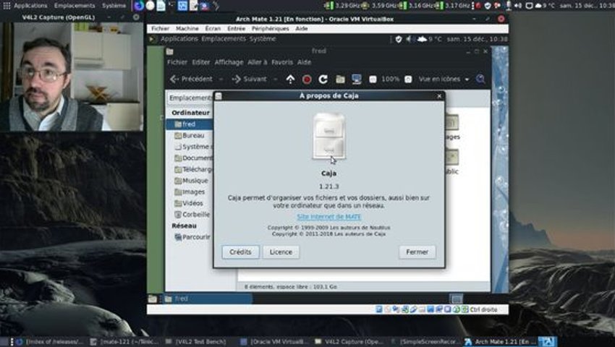The height and width of the screenshot is (347, 615).
Task: Click the host Applications menu
Action: [30, 6]
